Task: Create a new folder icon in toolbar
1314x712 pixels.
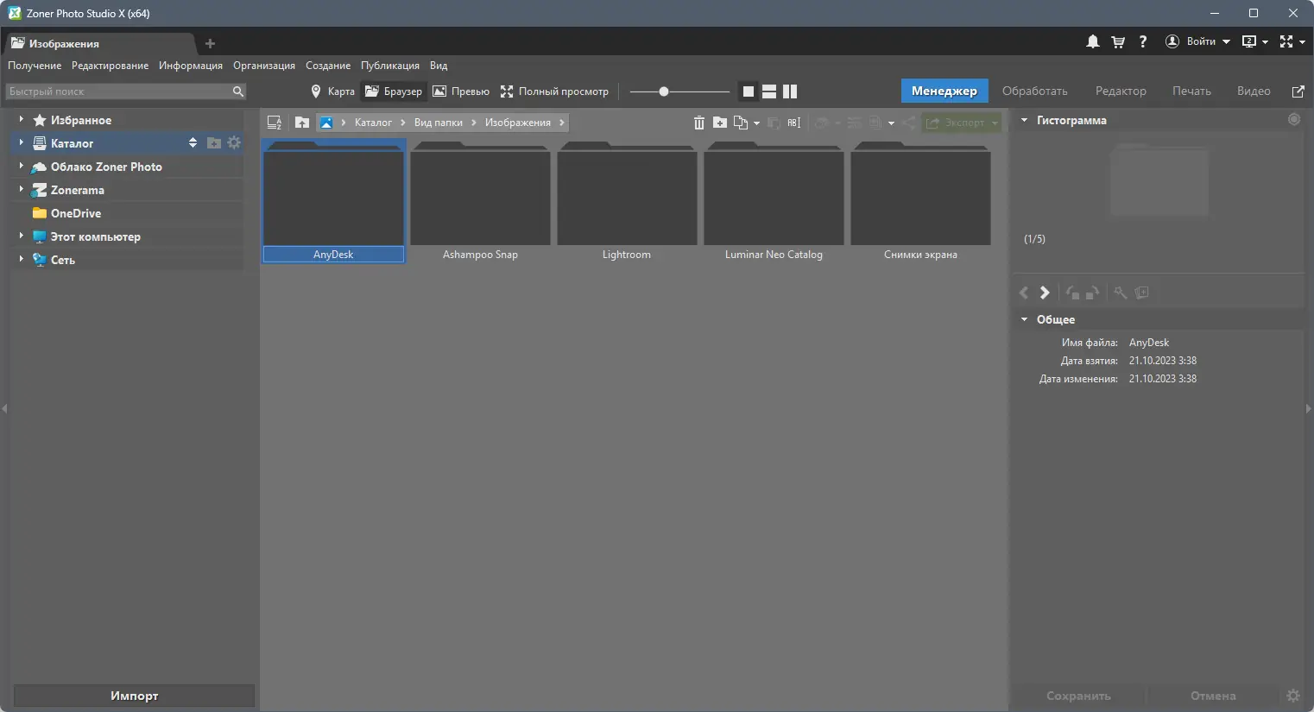Action: 720,123
